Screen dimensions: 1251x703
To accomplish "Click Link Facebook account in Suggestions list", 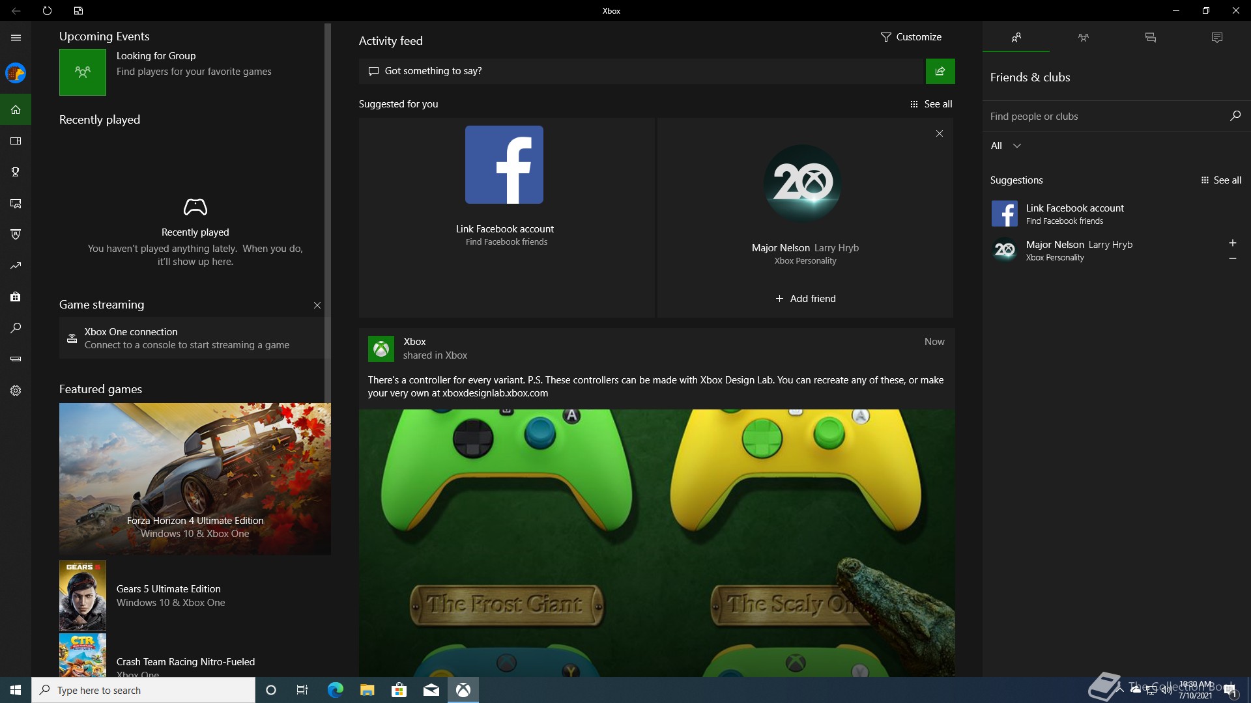I will coord(1115,214).
